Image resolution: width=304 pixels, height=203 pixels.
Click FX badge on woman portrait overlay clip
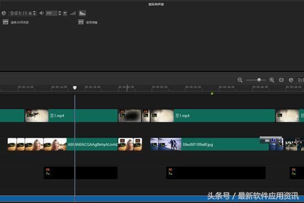click(x=122, y=140)
